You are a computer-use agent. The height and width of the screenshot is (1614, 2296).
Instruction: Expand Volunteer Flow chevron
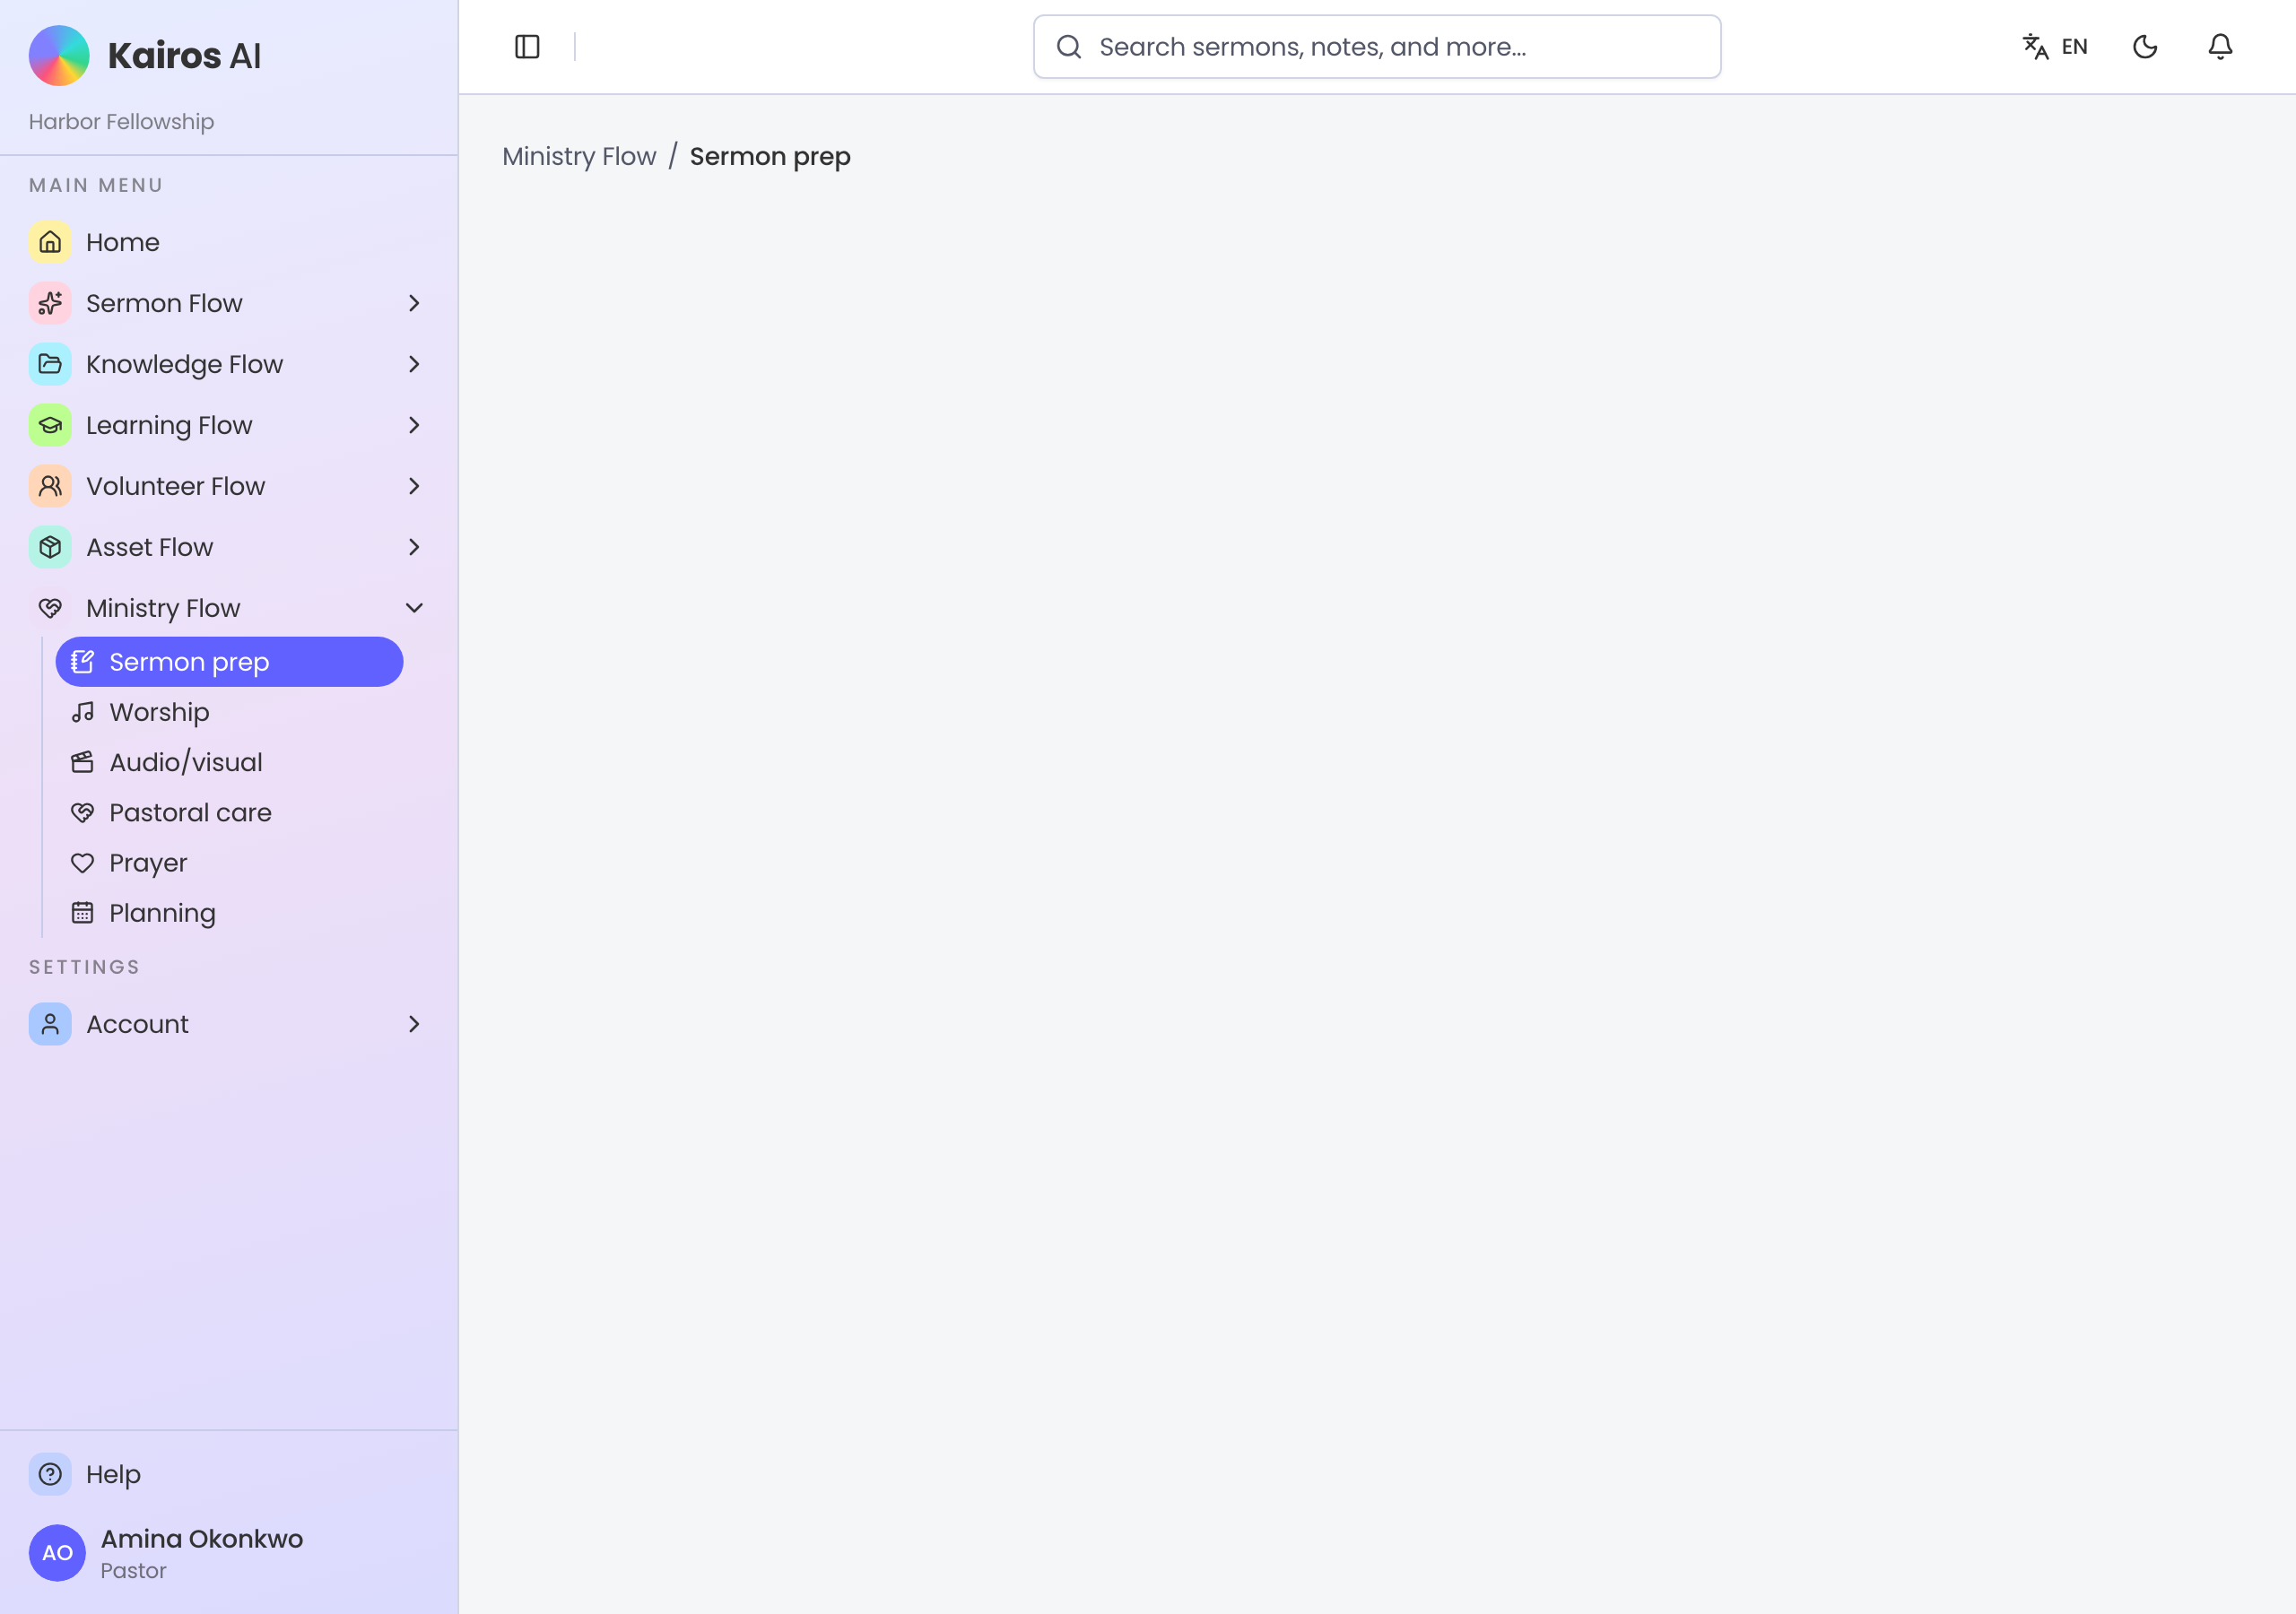point(414,486)
